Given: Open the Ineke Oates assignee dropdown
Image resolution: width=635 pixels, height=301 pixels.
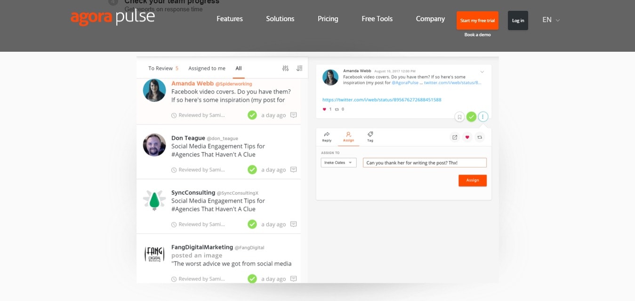Looking at the screenshot, I should click(x=339, y=163).
